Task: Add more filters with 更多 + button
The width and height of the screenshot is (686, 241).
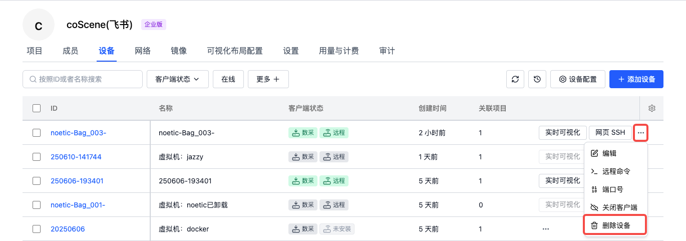Action: pos(268,79)
